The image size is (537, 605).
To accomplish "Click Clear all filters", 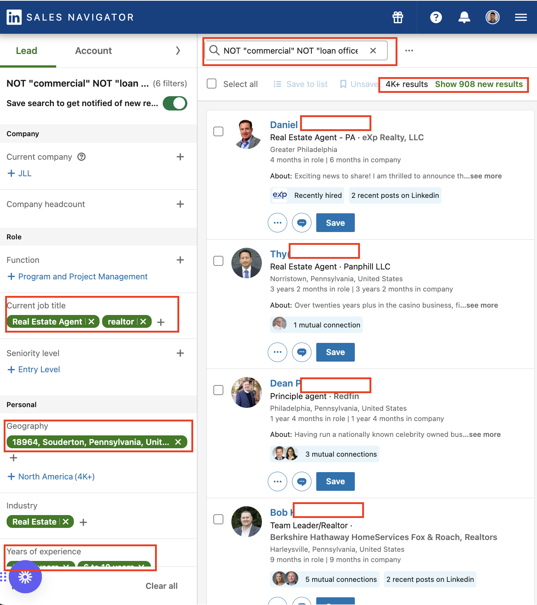I will point(162,586).
